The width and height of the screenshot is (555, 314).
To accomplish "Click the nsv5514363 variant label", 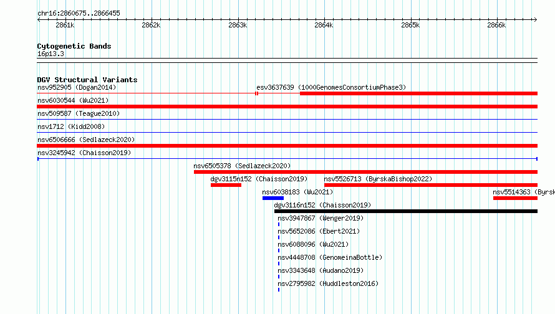I will [524, 192].
